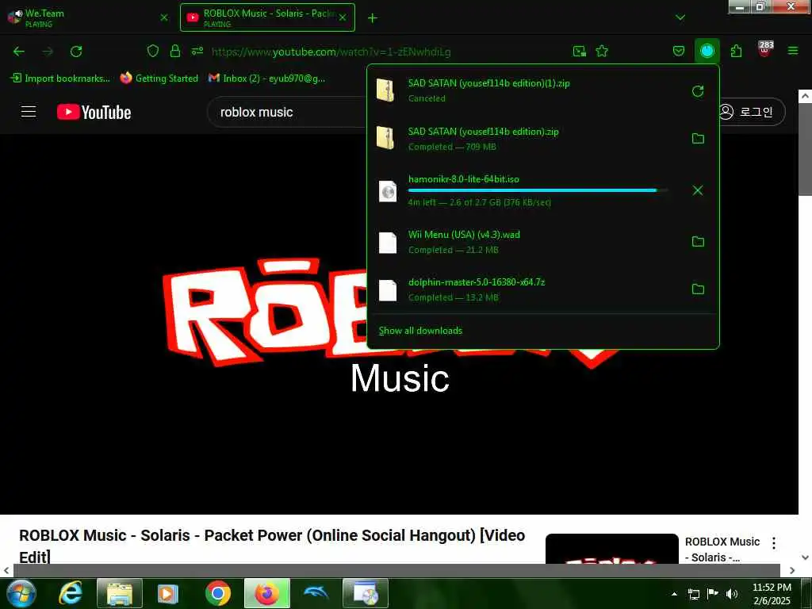Open a new browser tab
This screenshot has height=609, width=812.
tap(373, 18)
